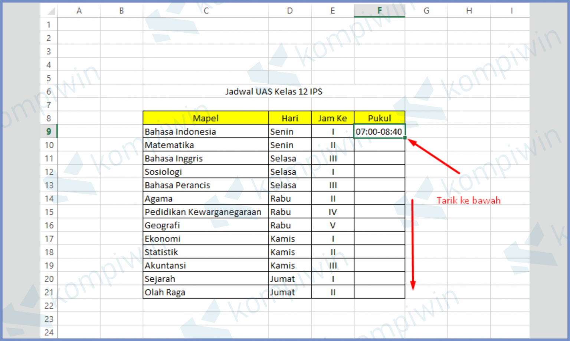Click the yellow Mapel header cell
The width and height of the screenshot is (570, 341).
coord(206,118)
